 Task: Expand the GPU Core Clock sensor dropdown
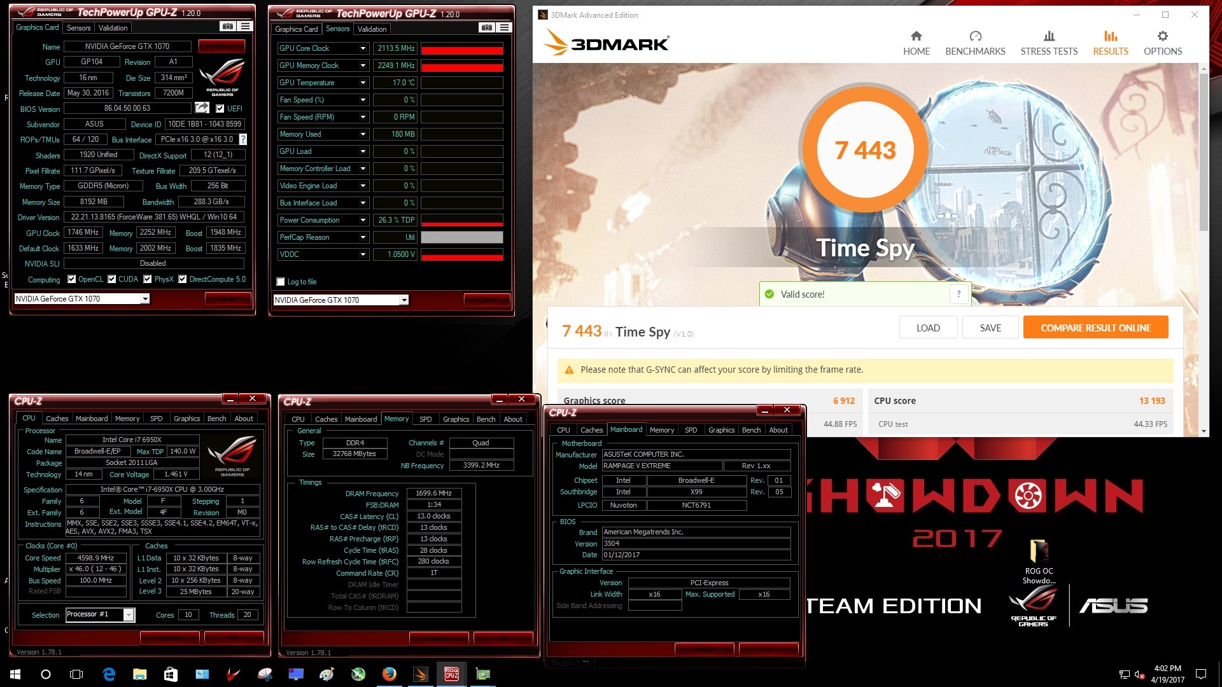(363, 48)
